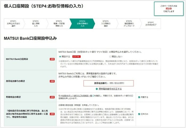186x128 pixels.
Task: Select the active STEP4 お取引情報の入力 step
Action: click(82, 24)
